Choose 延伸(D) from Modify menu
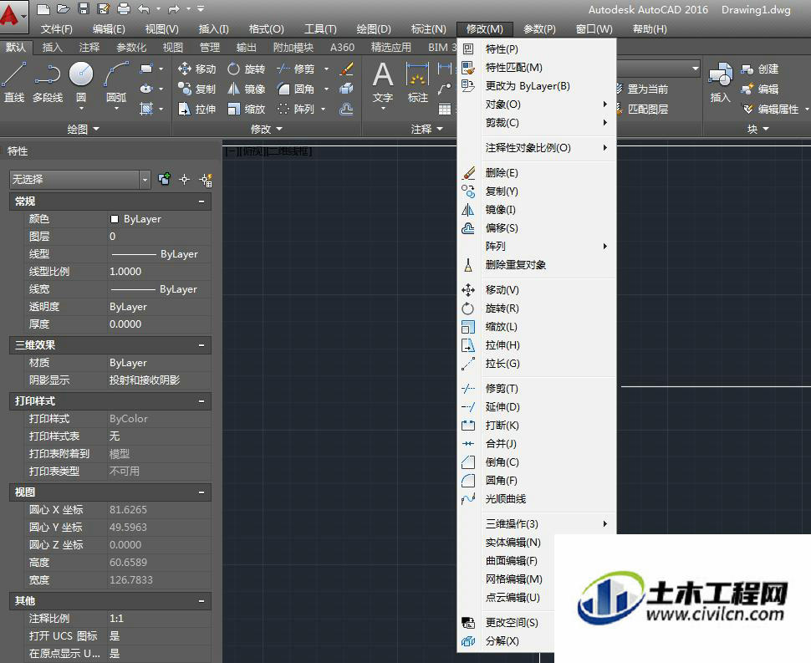 point(537,407)
